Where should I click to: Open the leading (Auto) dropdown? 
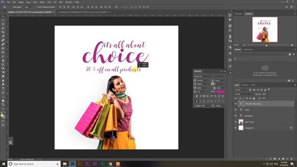[x=220, y=81]
